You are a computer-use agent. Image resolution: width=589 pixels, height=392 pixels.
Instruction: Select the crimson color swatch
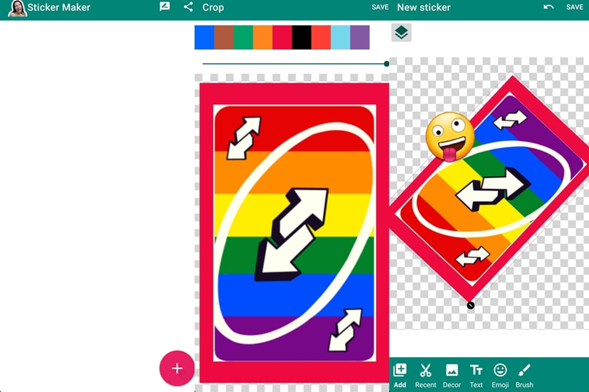[x=282, y=37]
